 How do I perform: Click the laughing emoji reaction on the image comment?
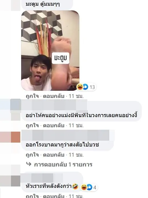[80, 87]
